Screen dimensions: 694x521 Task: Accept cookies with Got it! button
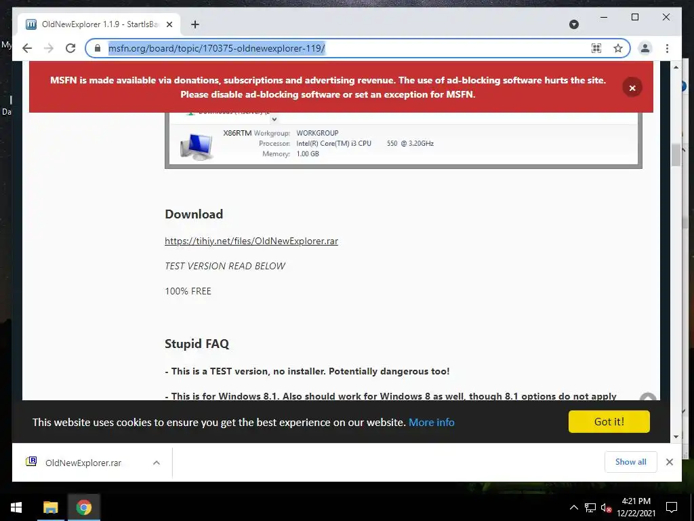[609, 421]
